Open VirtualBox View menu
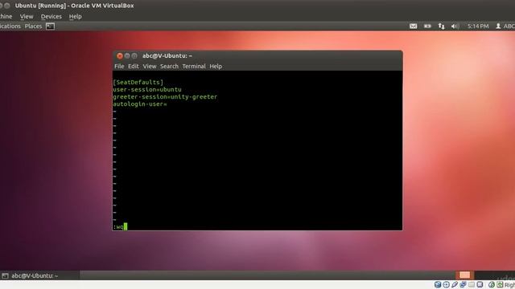Screen dimensions: 515x289 pos(27,16)
